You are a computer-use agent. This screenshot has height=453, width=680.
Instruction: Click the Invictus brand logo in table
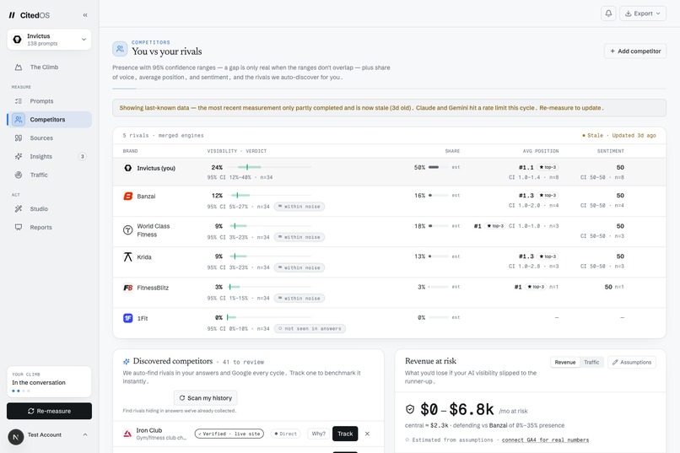[x=128, y=168]
